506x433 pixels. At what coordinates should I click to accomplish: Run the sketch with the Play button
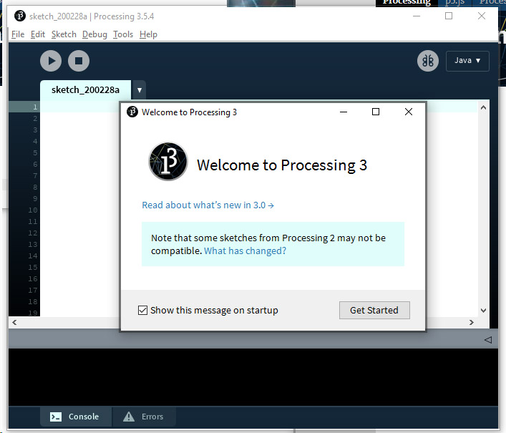[51, 61]
